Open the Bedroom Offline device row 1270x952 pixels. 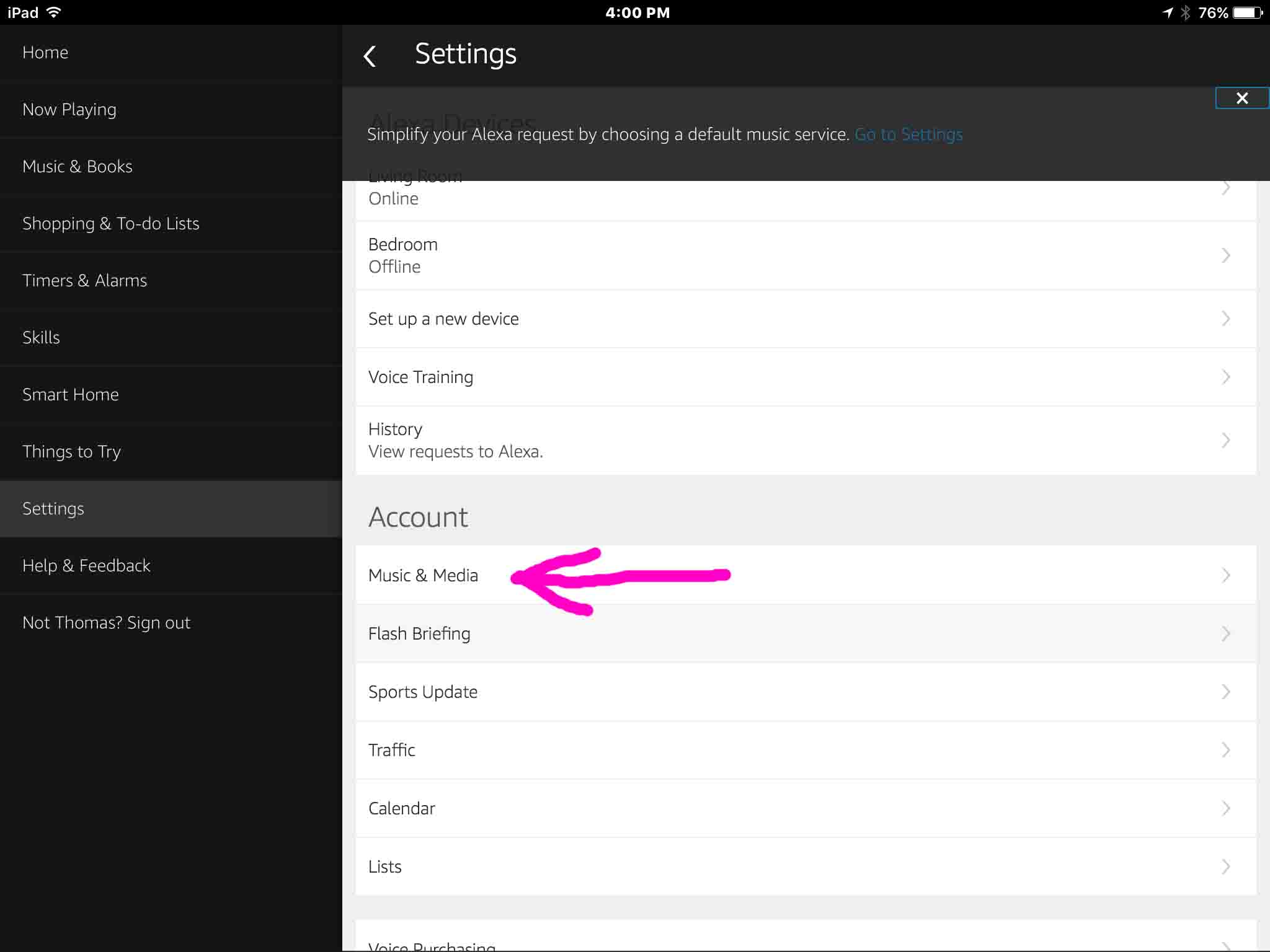click(x=806, y=255)
